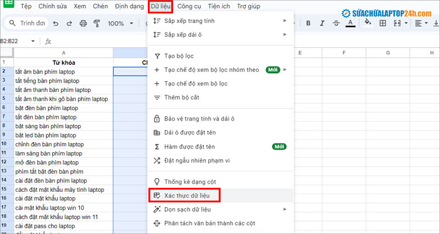
Task: Select cell 'bật led bàn phím laptop'
Action: pos(63,135)
